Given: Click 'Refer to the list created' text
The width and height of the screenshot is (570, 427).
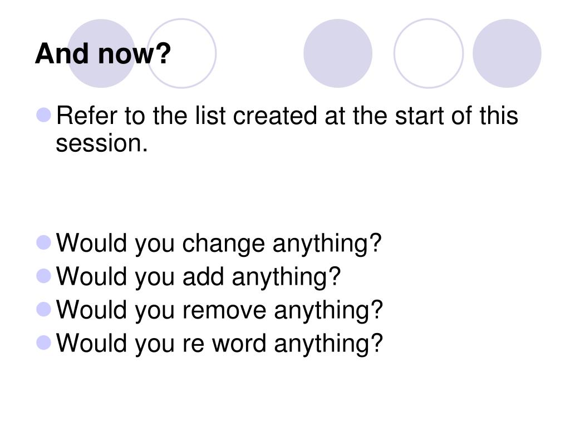Looking at the screenshot, I should [x=187, y=116].
